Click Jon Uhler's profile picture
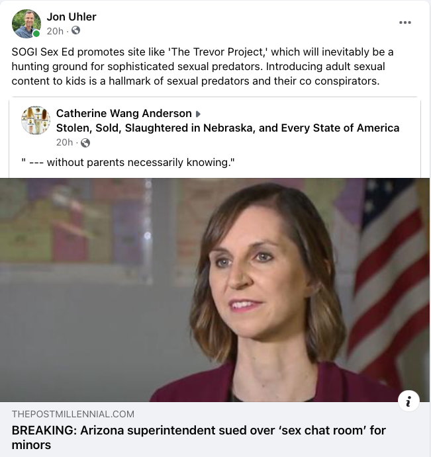This screenshot has height=457, width=431. click(x=26, y=24)
